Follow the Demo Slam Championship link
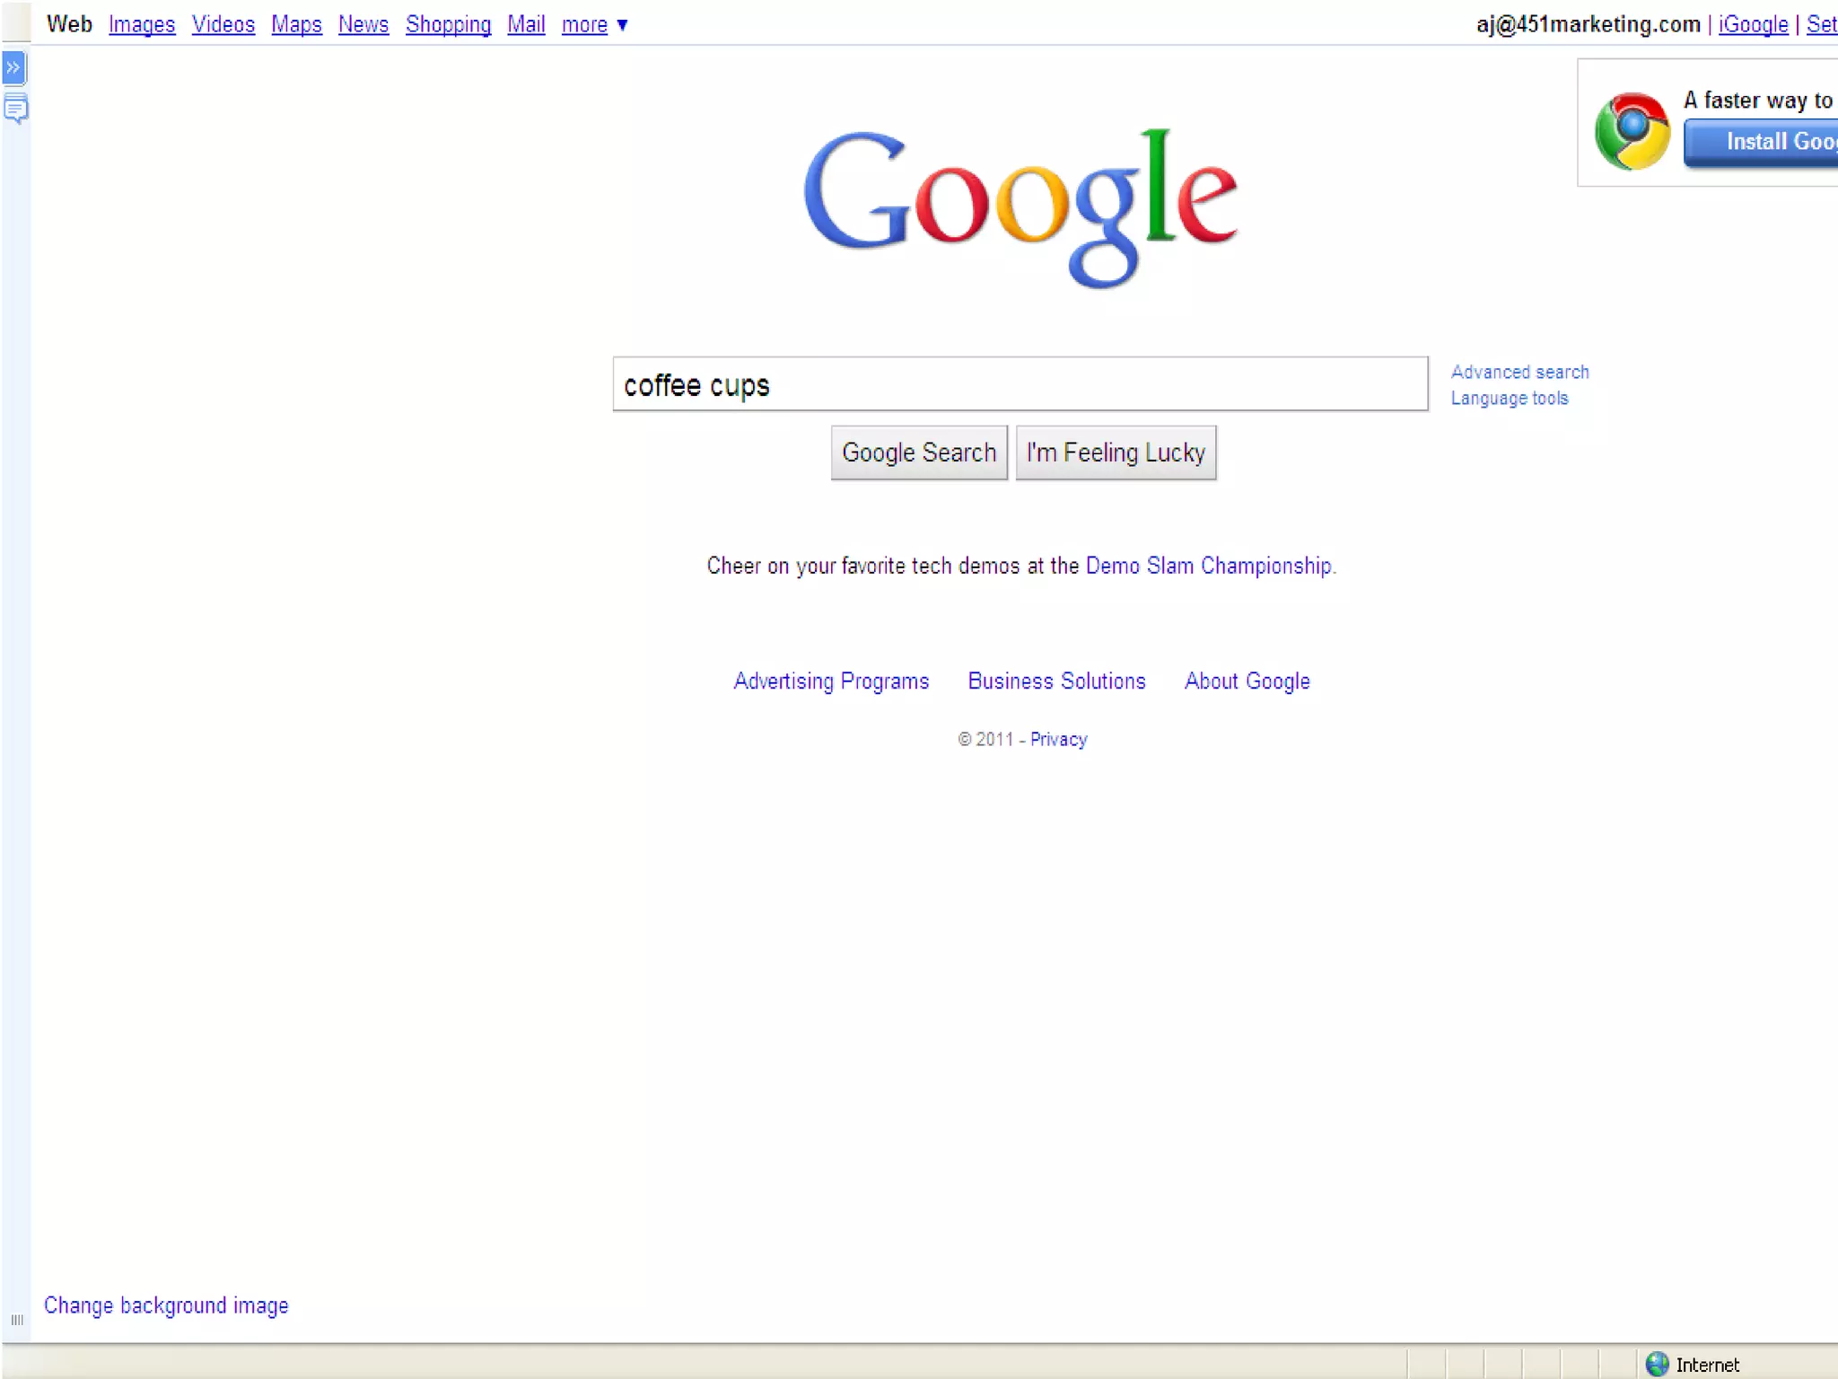Image resolution: width=1838 pixels, height=1379 pixels. tap(1208, 566)
